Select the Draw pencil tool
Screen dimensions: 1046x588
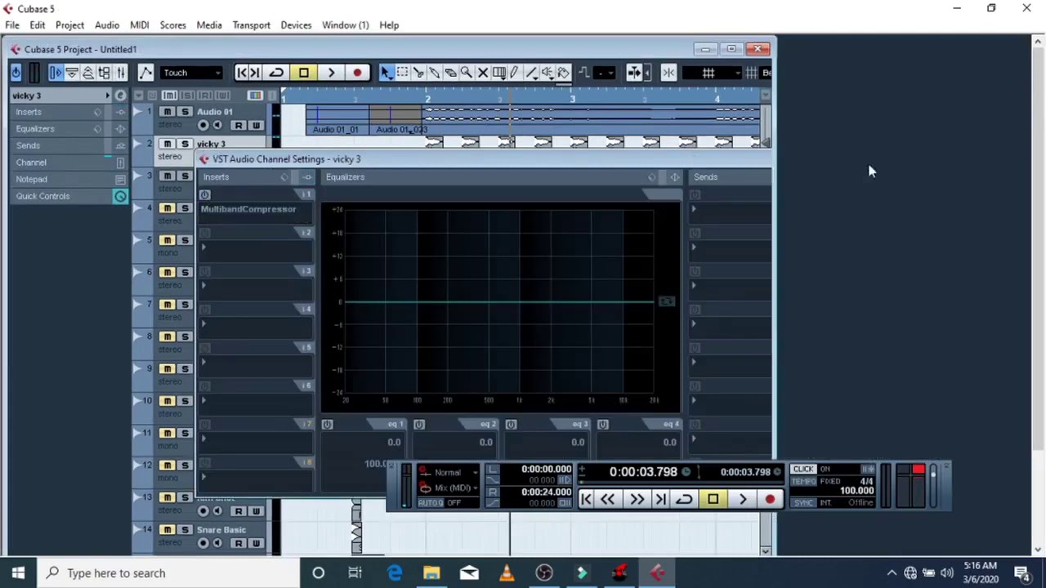point(515,73)
